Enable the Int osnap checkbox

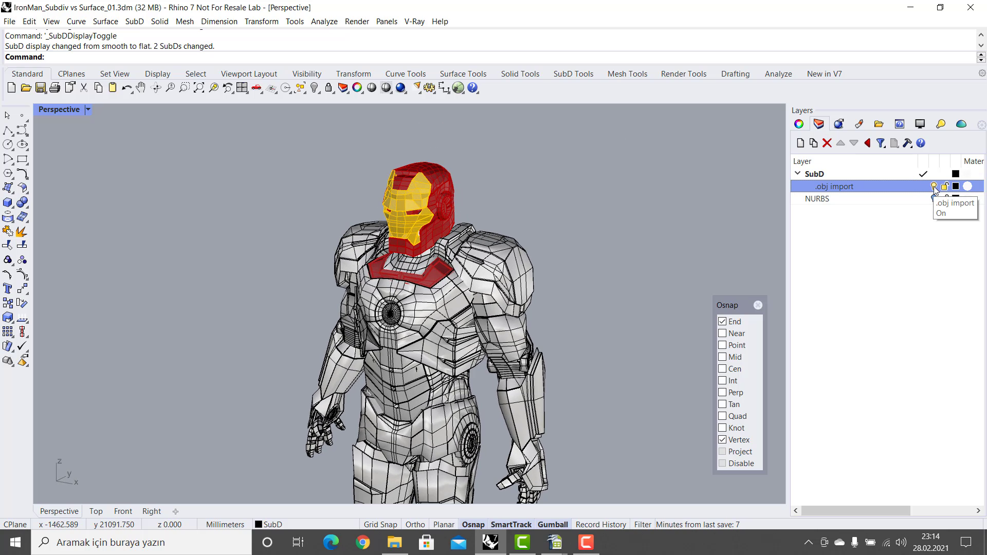tap(722, 381)
